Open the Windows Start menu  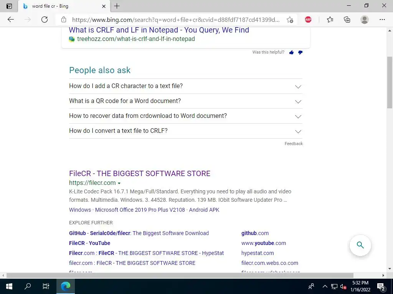9,286
